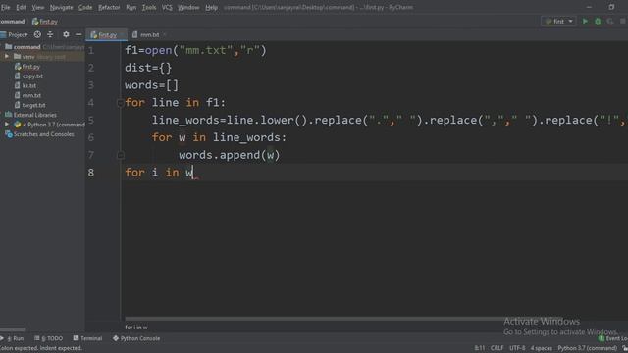Click the command breadcrumb in navigation bar
Screen dimensions: 628x353
pos(12,22)
